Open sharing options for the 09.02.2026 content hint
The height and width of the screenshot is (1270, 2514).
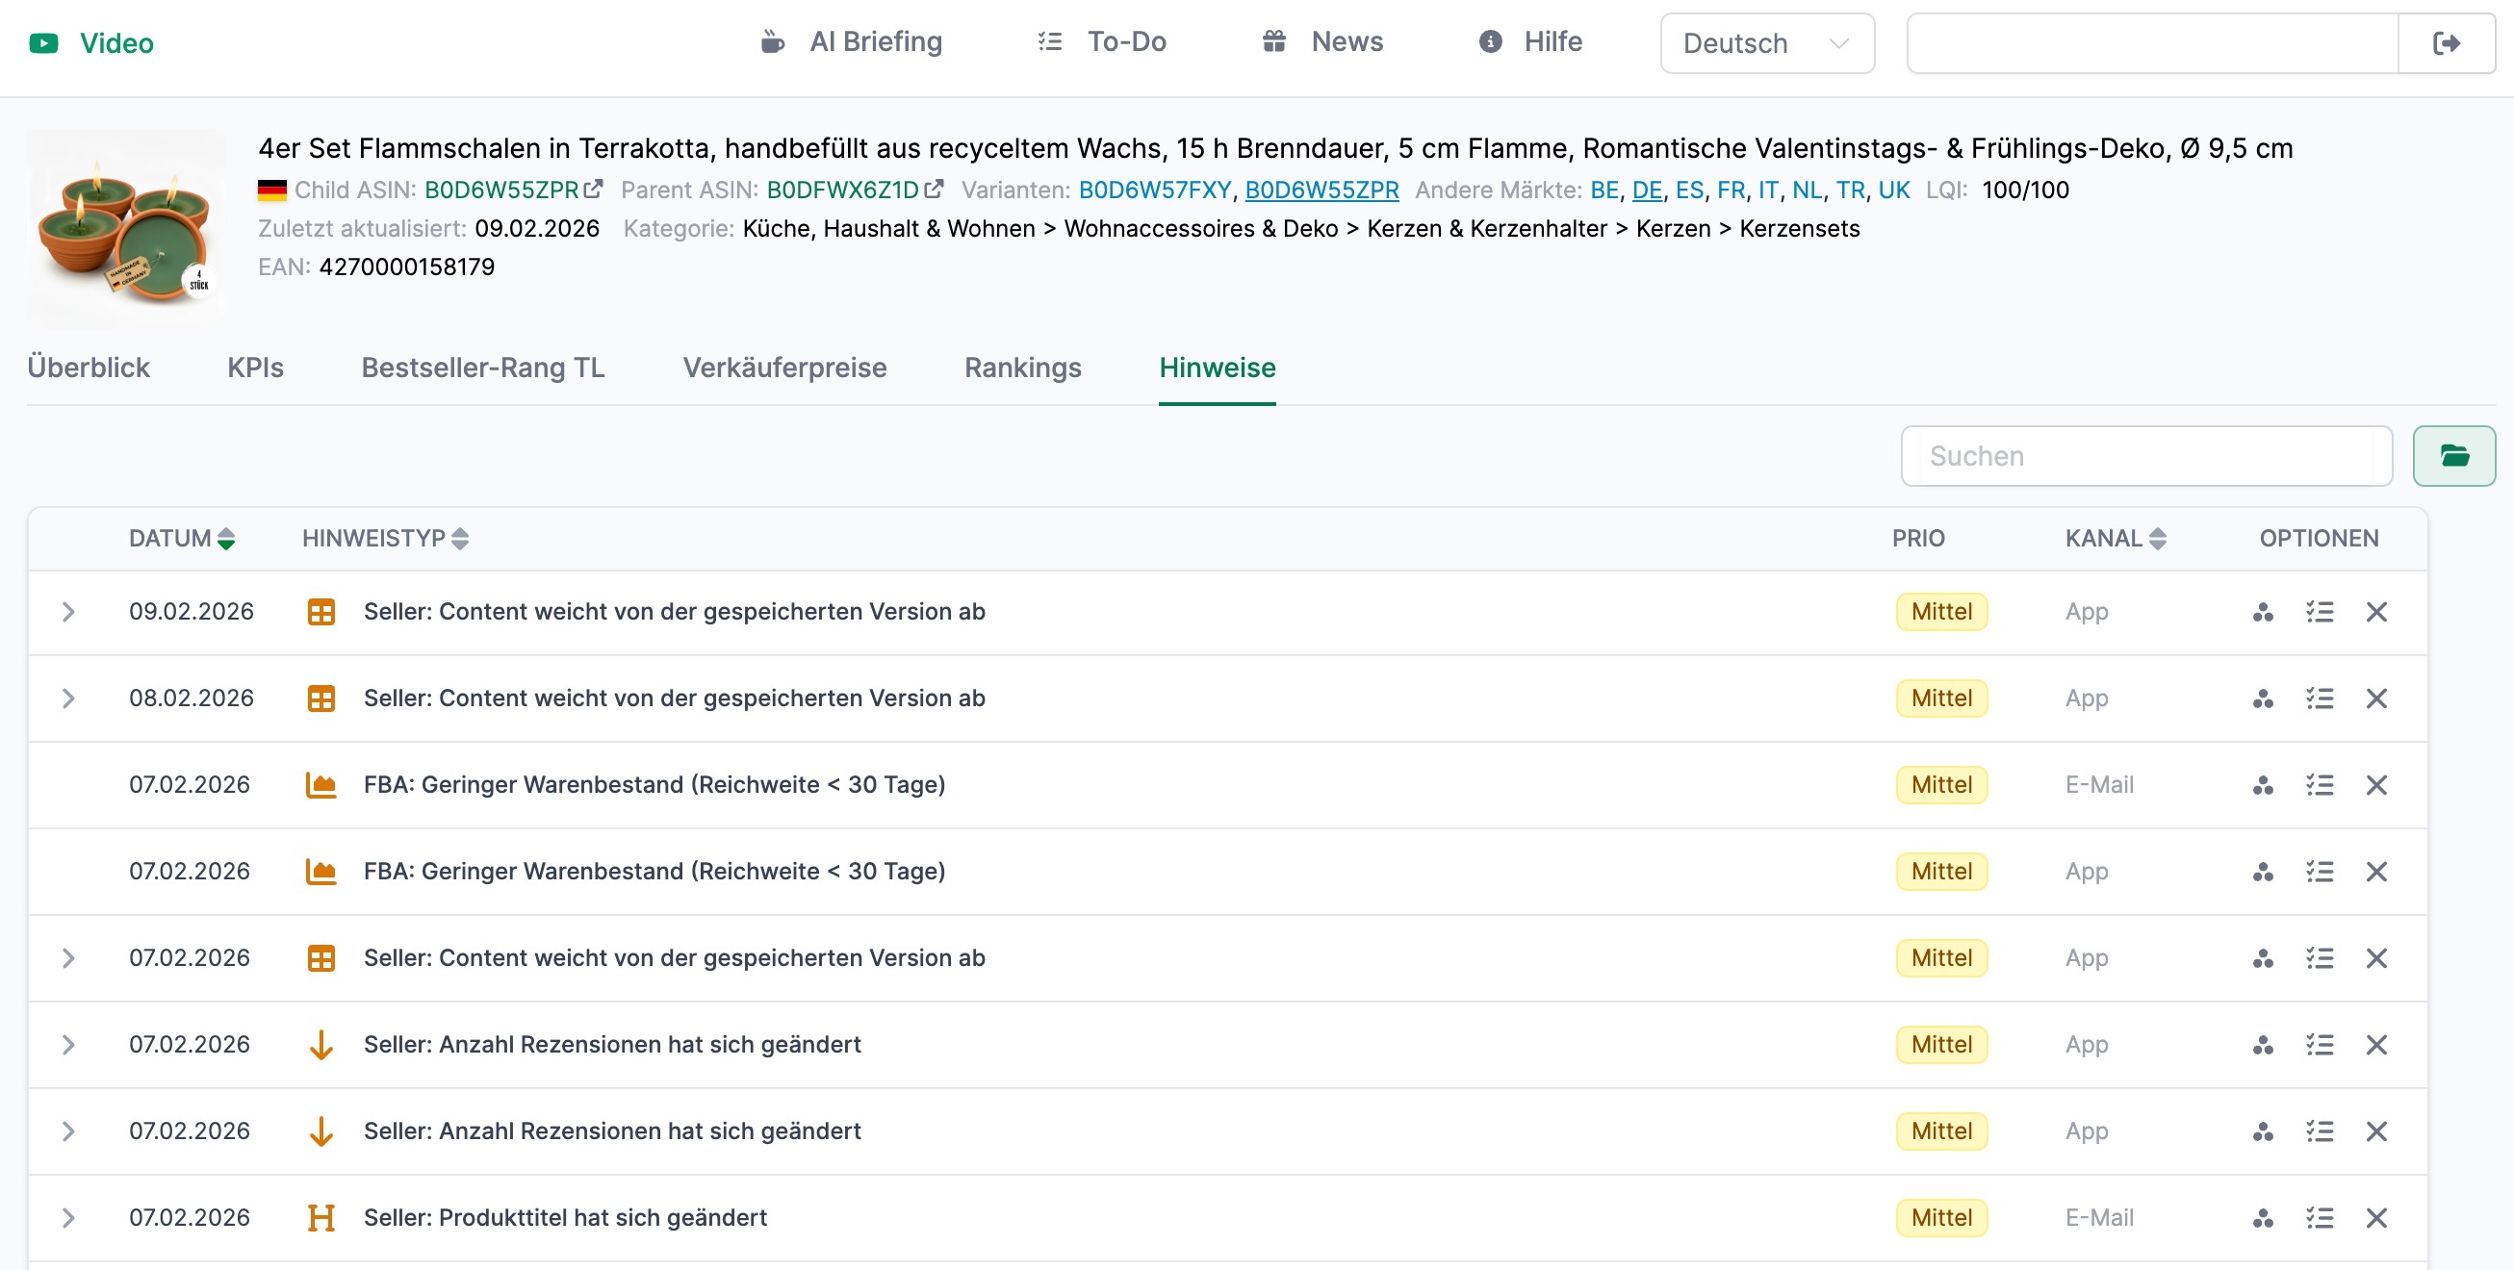(x=2262, y=612)
